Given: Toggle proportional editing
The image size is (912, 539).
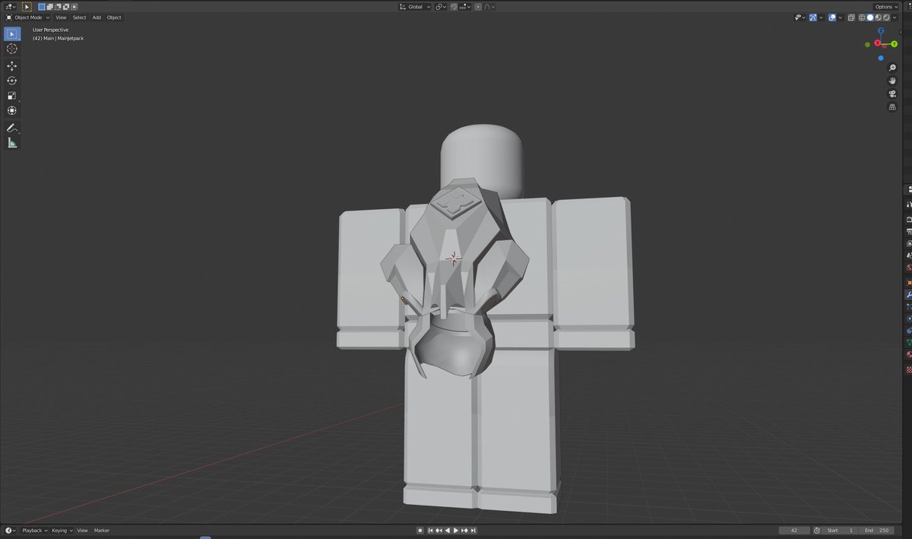Looking at the screenshot, I should click(478, 7).
